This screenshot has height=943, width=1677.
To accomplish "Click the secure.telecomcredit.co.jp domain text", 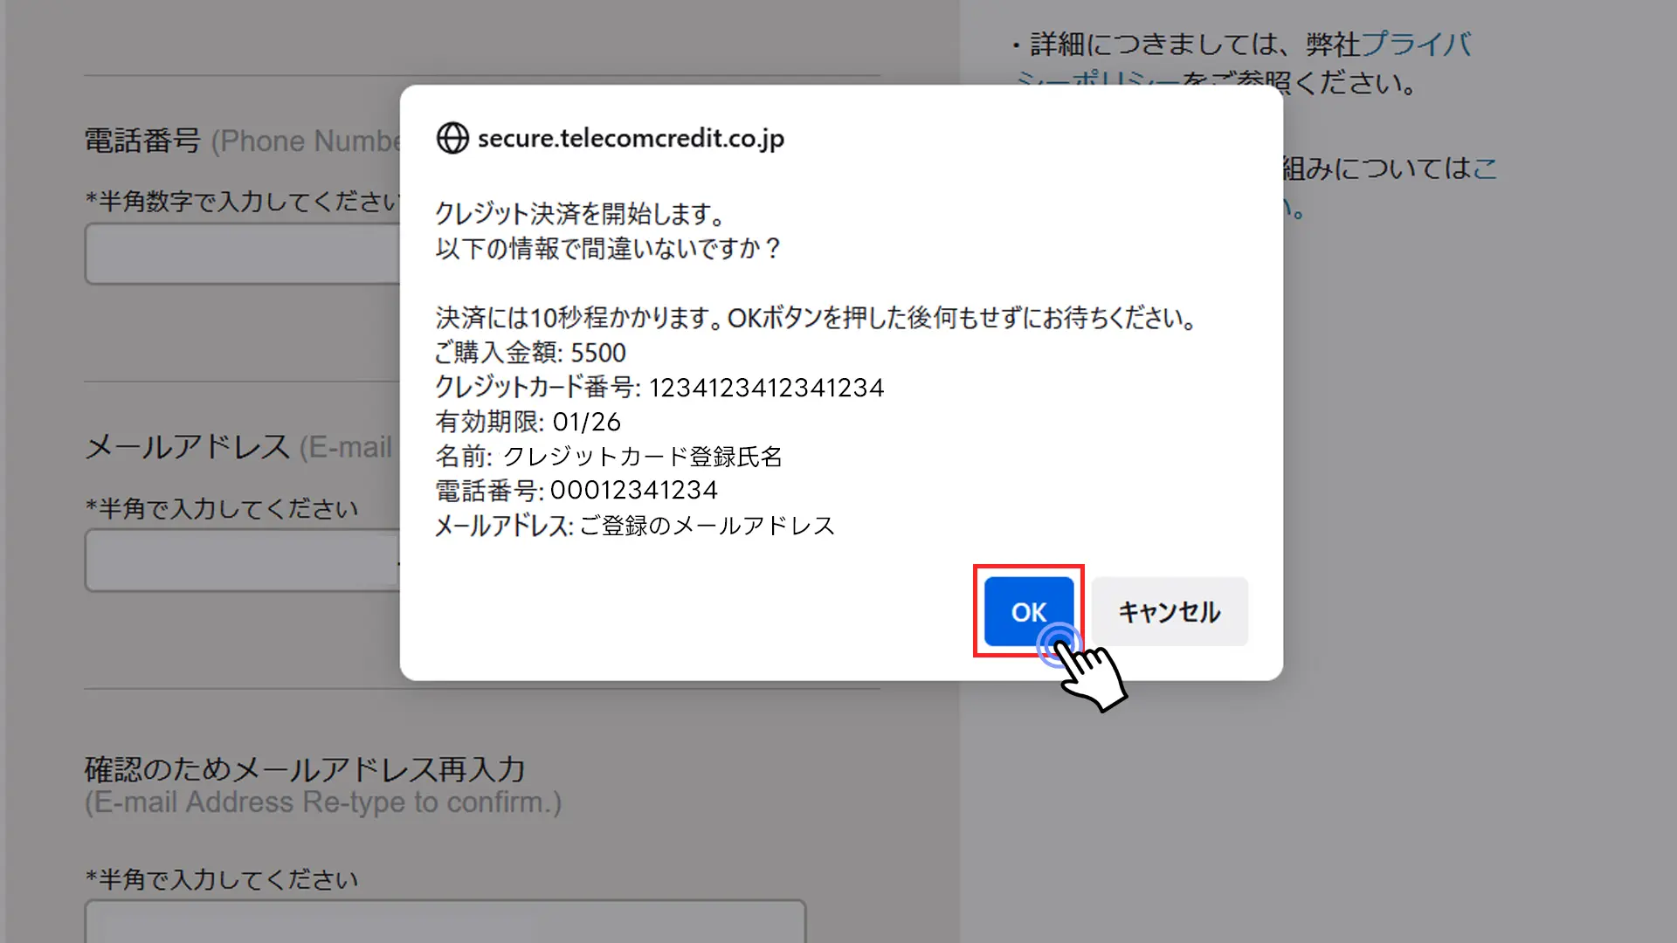I will pyautogui.click(x=631, y=138).
